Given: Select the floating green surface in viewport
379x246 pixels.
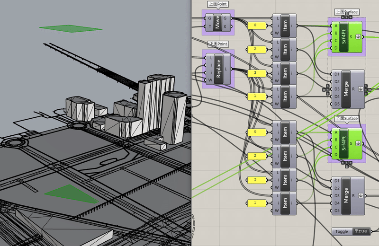Looking at the screenshot, I should point(71,28).
